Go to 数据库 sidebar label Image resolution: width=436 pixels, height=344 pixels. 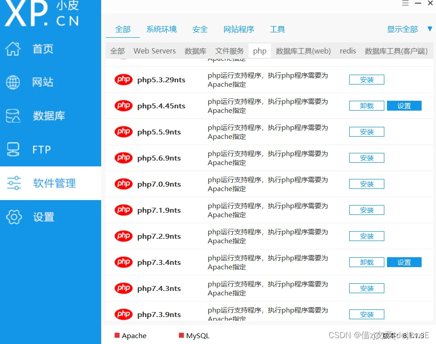click(x=49, y=116)
